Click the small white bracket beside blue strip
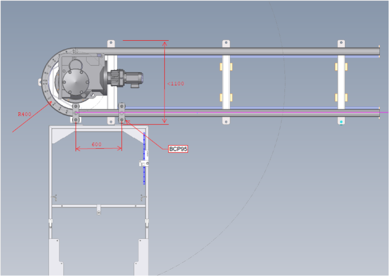Image resolution: width=389 pixels, height=276 pixels. (144, 163)
